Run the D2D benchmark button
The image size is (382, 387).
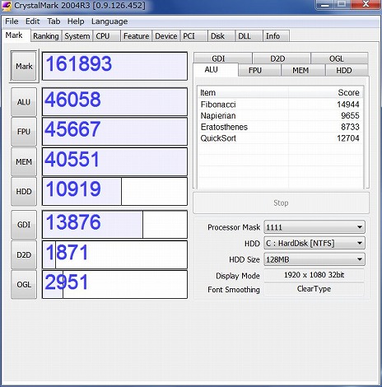coord(24,255)
